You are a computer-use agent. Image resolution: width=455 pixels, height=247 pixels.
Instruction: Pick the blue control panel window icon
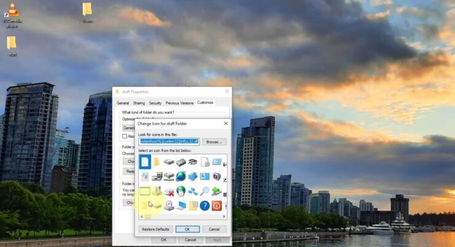coord(205,176)
